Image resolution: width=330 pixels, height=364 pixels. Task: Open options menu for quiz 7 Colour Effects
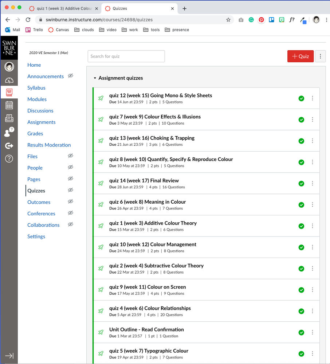tap(313, 120)
